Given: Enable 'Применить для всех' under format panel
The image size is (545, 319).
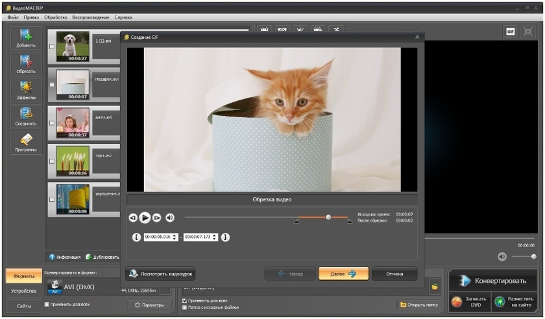Looking at the screenshot, I should (x=47, y=304).
